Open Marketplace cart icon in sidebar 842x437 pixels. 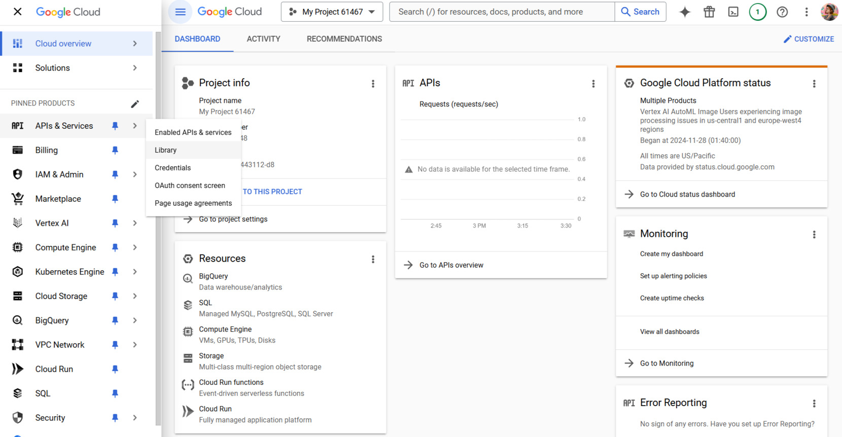pos(18,199)
